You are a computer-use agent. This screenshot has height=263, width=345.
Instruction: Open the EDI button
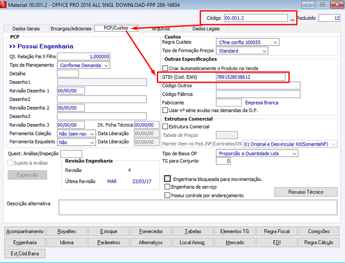(x=277, y=242)
